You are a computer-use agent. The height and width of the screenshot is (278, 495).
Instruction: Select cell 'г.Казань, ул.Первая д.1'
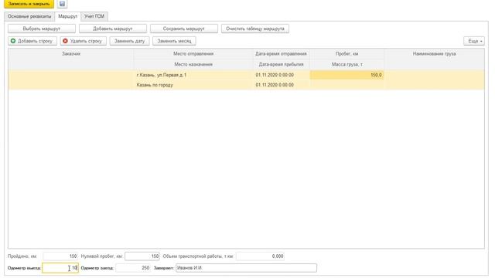193,75
